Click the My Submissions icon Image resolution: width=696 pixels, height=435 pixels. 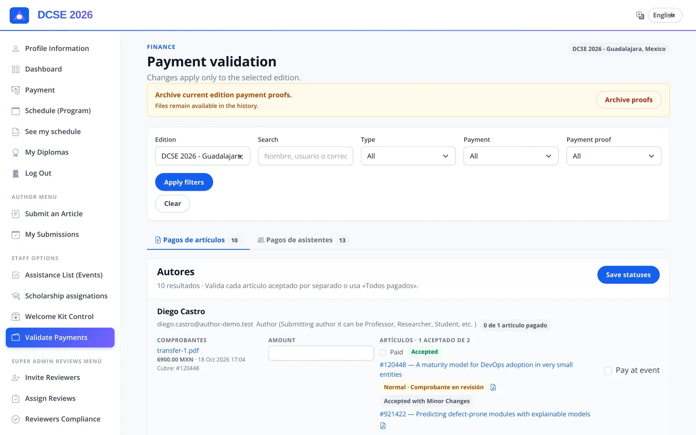tap(15, 235)
